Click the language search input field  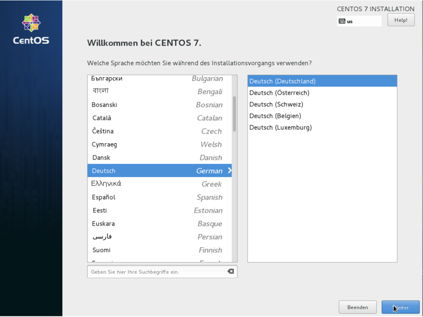162,272
